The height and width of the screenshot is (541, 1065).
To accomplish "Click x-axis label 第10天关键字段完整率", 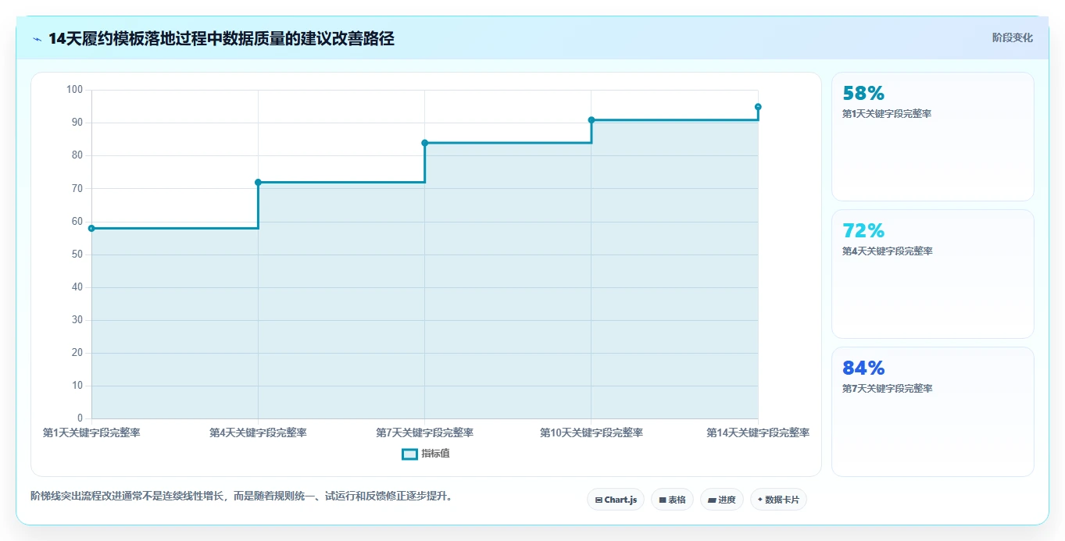I will [591, 432].
